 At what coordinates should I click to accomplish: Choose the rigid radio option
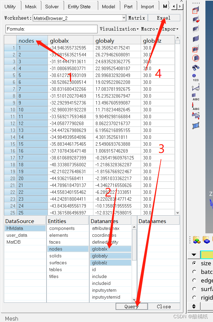coord(194,298)
